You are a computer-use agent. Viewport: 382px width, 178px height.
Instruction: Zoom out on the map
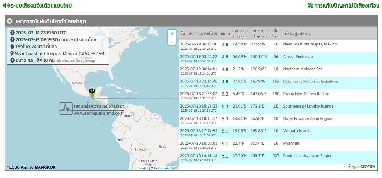tap(172, 41)
